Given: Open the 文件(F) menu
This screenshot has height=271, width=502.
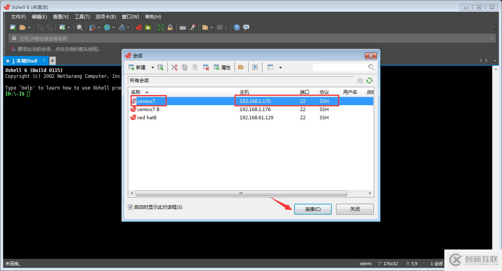Looking at the screenshot, I should (18, 16).
